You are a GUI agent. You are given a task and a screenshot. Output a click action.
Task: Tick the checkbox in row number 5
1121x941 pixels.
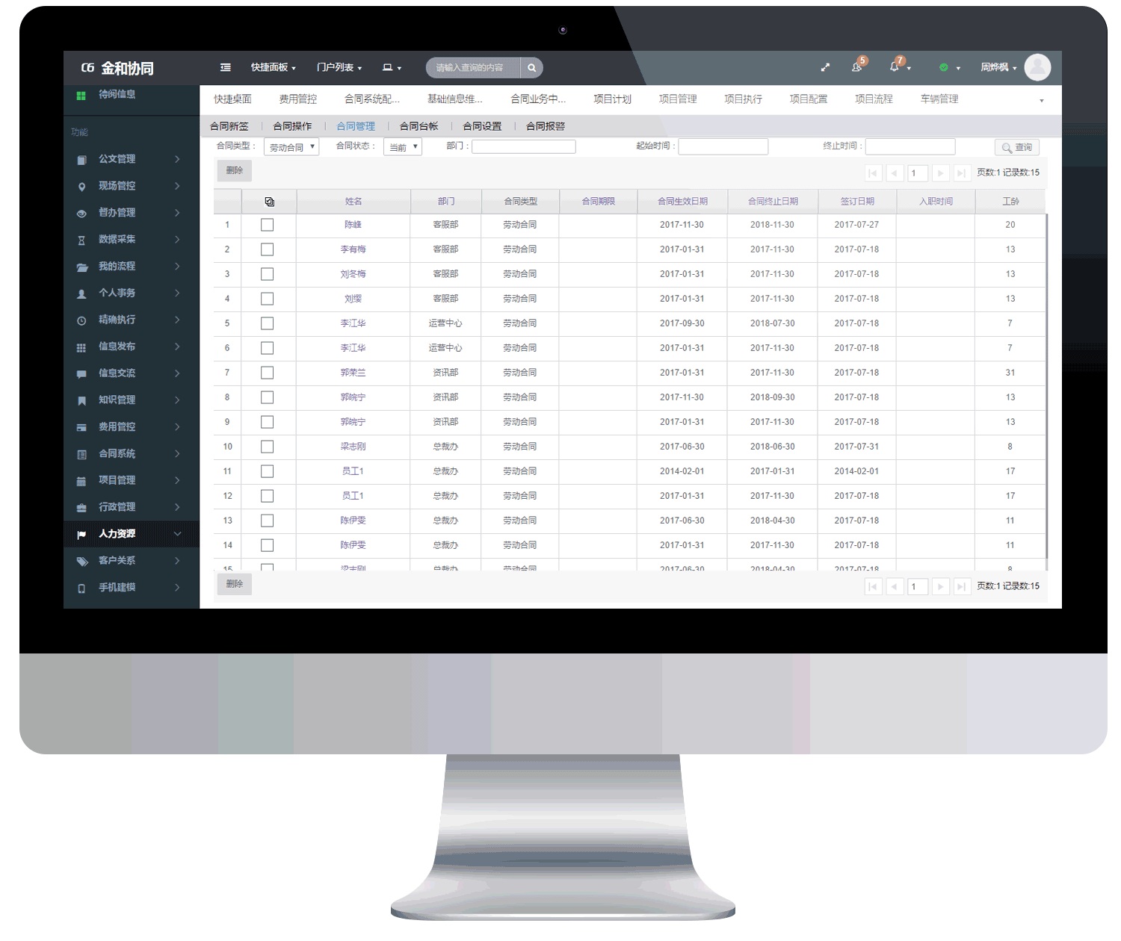267,323
